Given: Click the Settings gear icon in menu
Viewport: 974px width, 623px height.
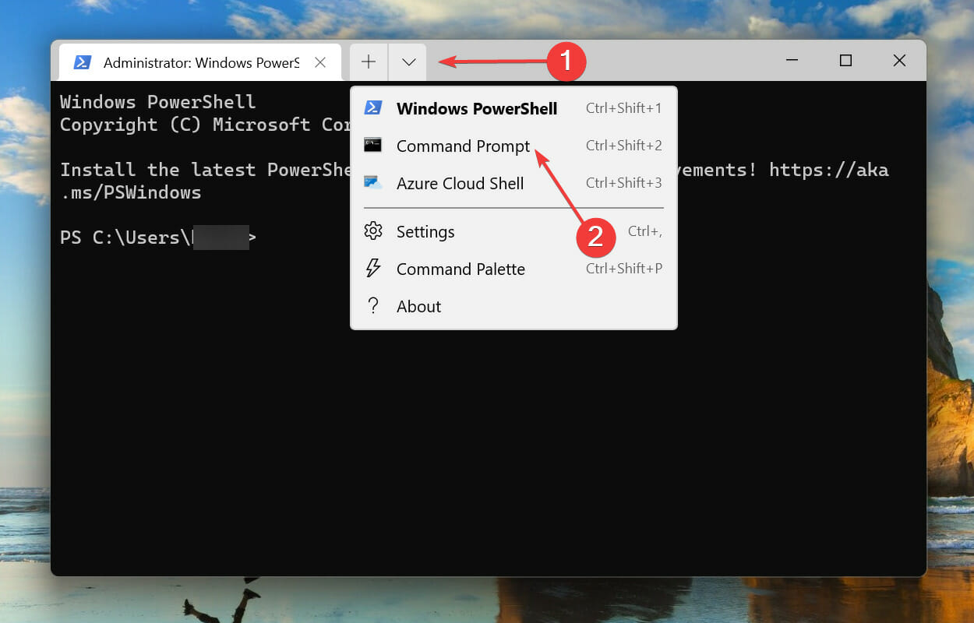Looking at the screenshot, I should (x=373, y=231).
